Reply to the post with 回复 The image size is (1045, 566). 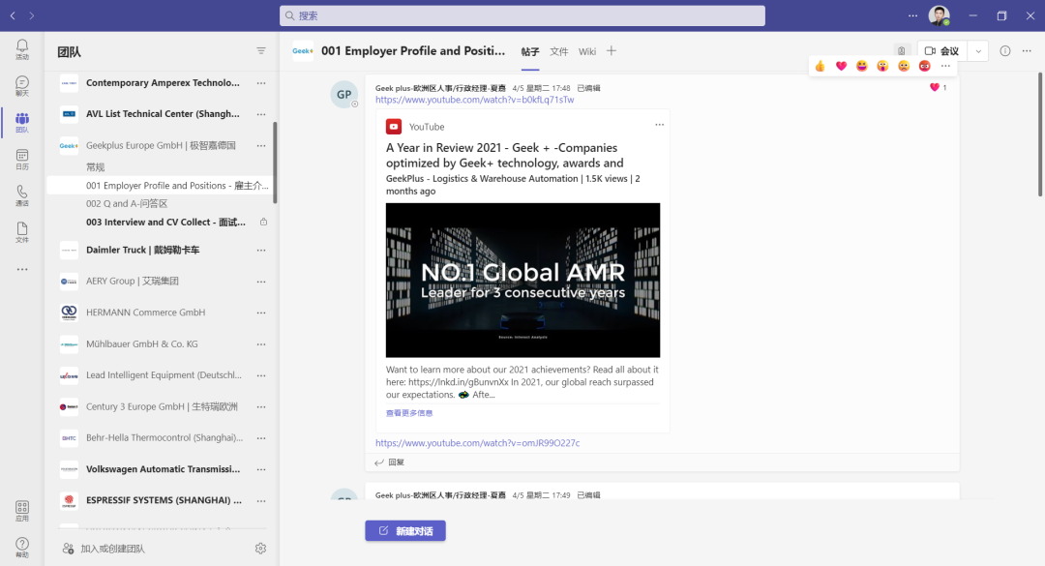click(390, 462)
